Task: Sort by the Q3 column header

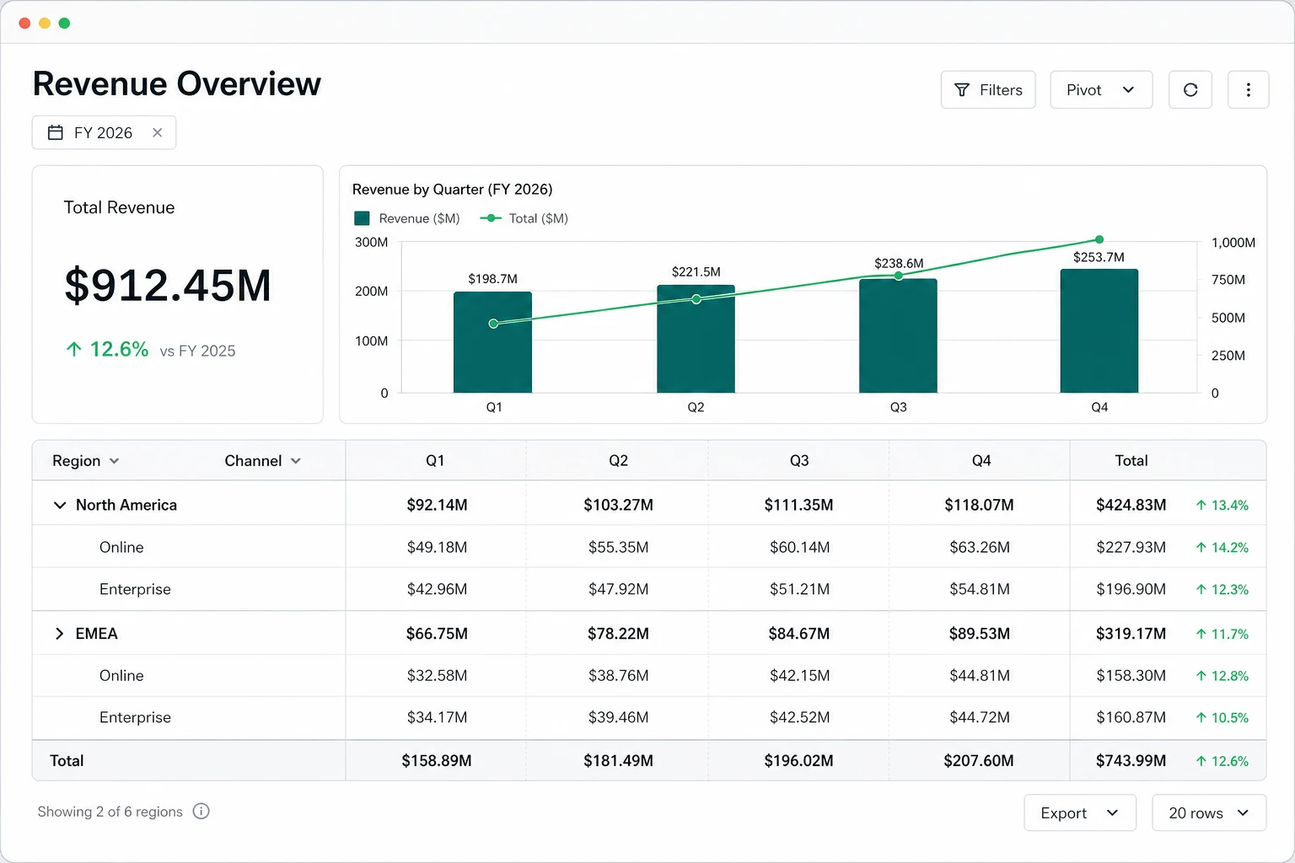Action: [x=799, y=460]
